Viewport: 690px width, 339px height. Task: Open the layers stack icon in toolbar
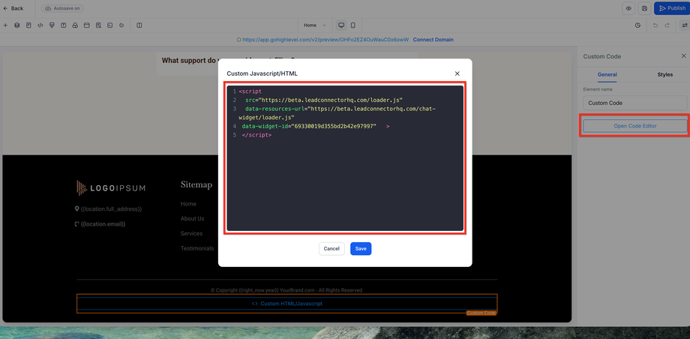coord(16,25)
